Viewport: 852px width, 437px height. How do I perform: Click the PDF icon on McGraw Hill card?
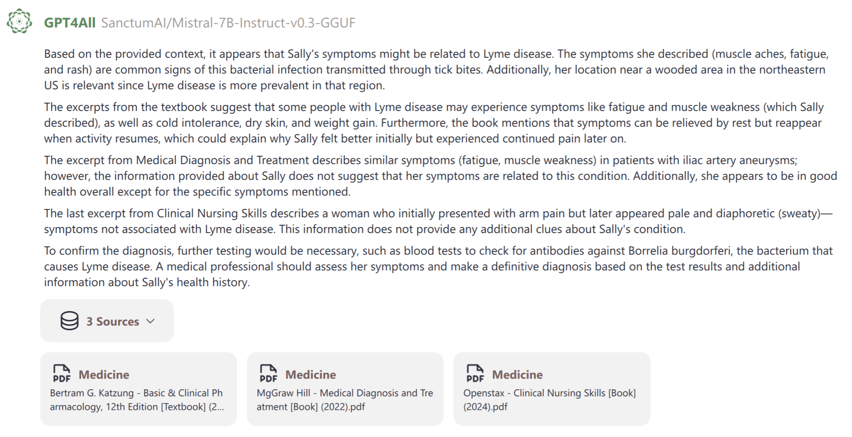pos(268,374)
